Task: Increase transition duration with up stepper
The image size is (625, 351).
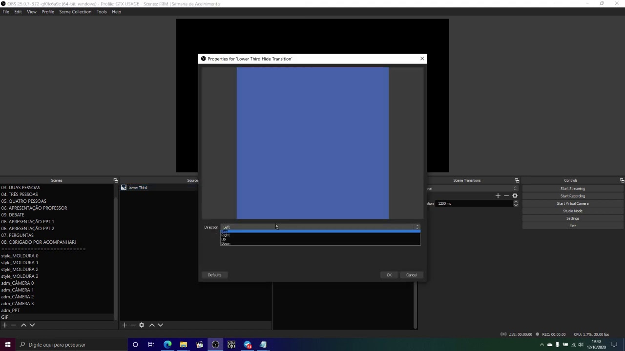Action: tap(516, 202)
